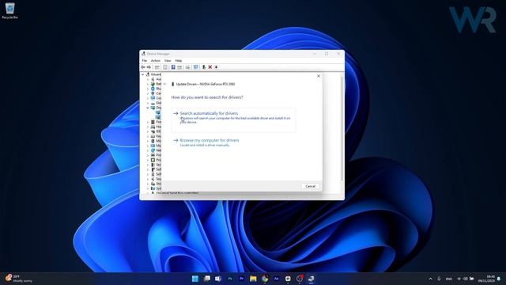This screenshot has height=285, width=506.
Task: Open the Windows Start menu
Action: [195, 279]
